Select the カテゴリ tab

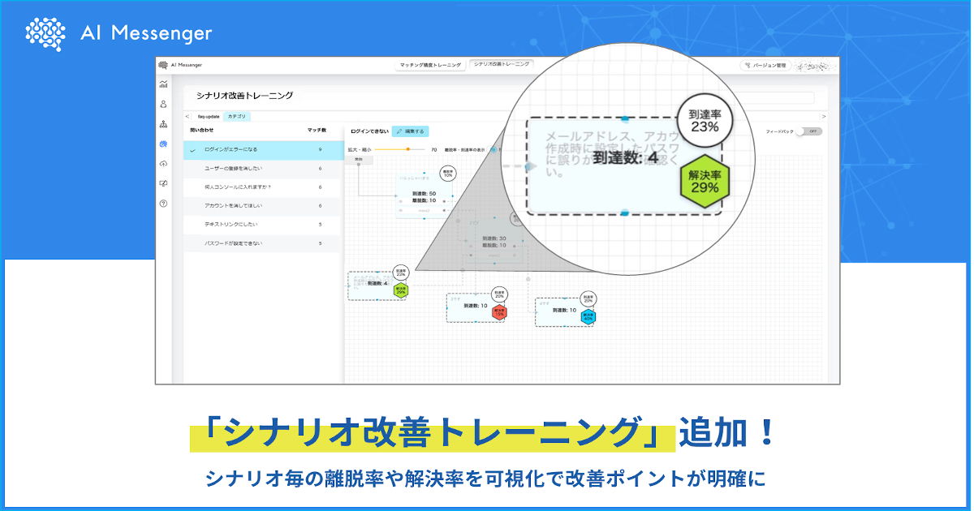tap(237, 117)
